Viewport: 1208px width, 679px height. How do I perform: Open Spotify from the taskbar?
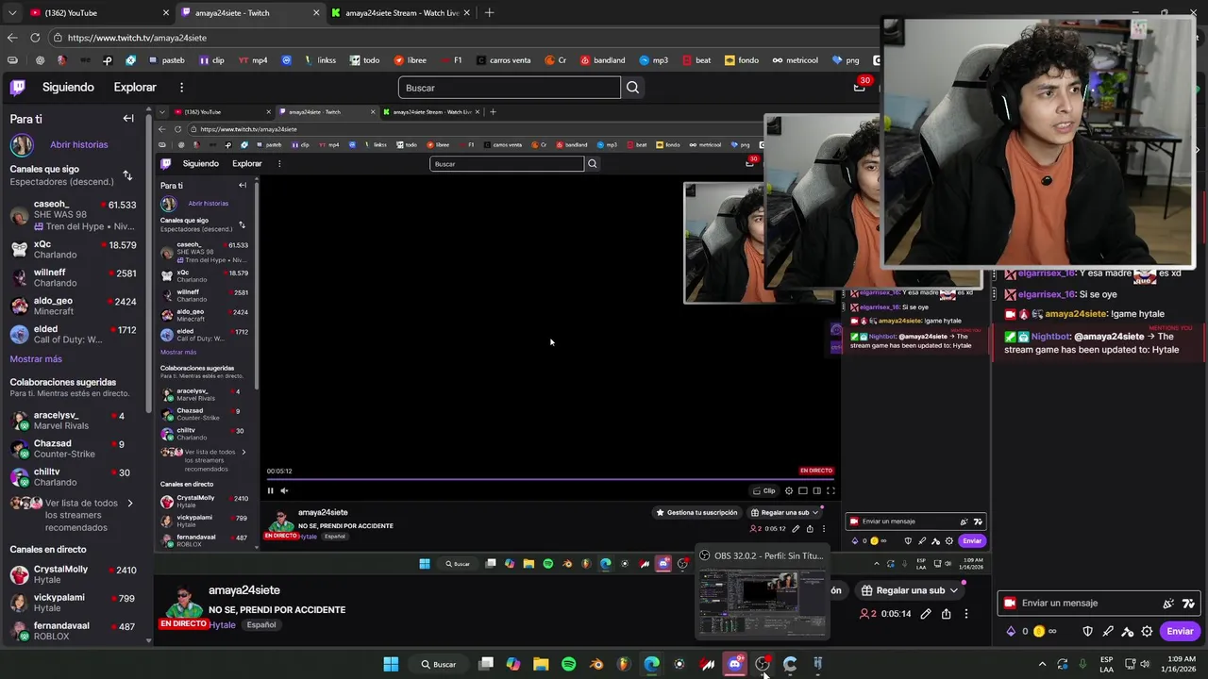[x=568, y=664]
